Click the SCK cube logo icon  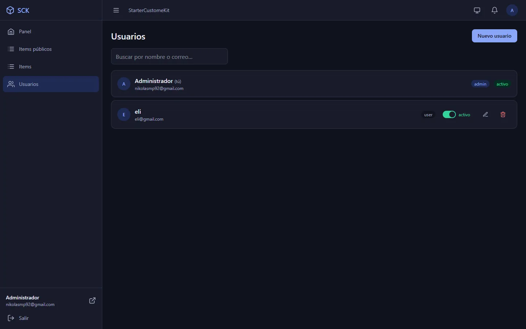click(x=10, y=10)
